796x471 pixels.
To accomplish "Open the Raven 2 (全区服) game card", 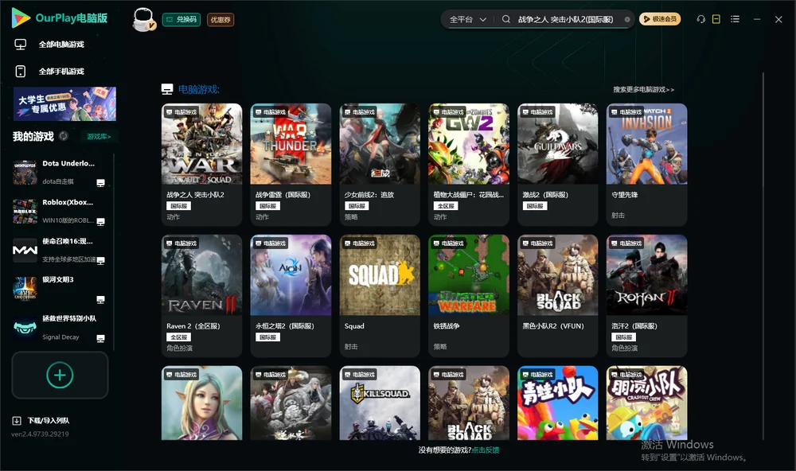I will 201,296.
